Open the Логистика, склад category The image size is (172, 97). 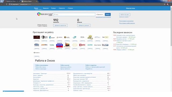(38, 87)
